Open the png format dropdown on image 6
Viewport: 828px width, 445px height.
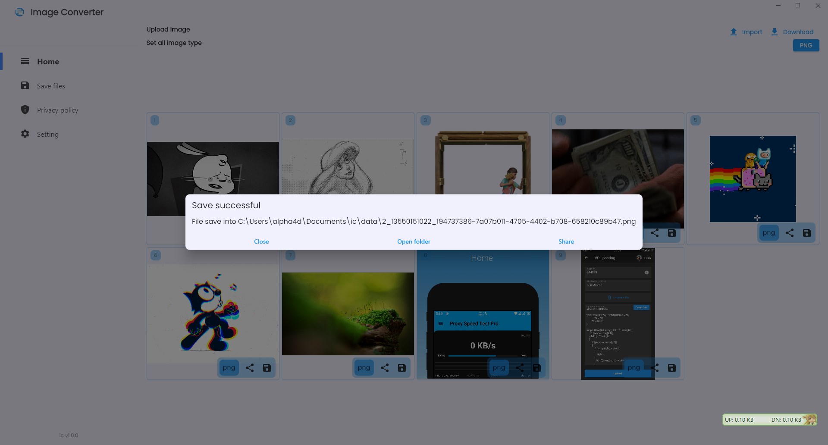229,368
